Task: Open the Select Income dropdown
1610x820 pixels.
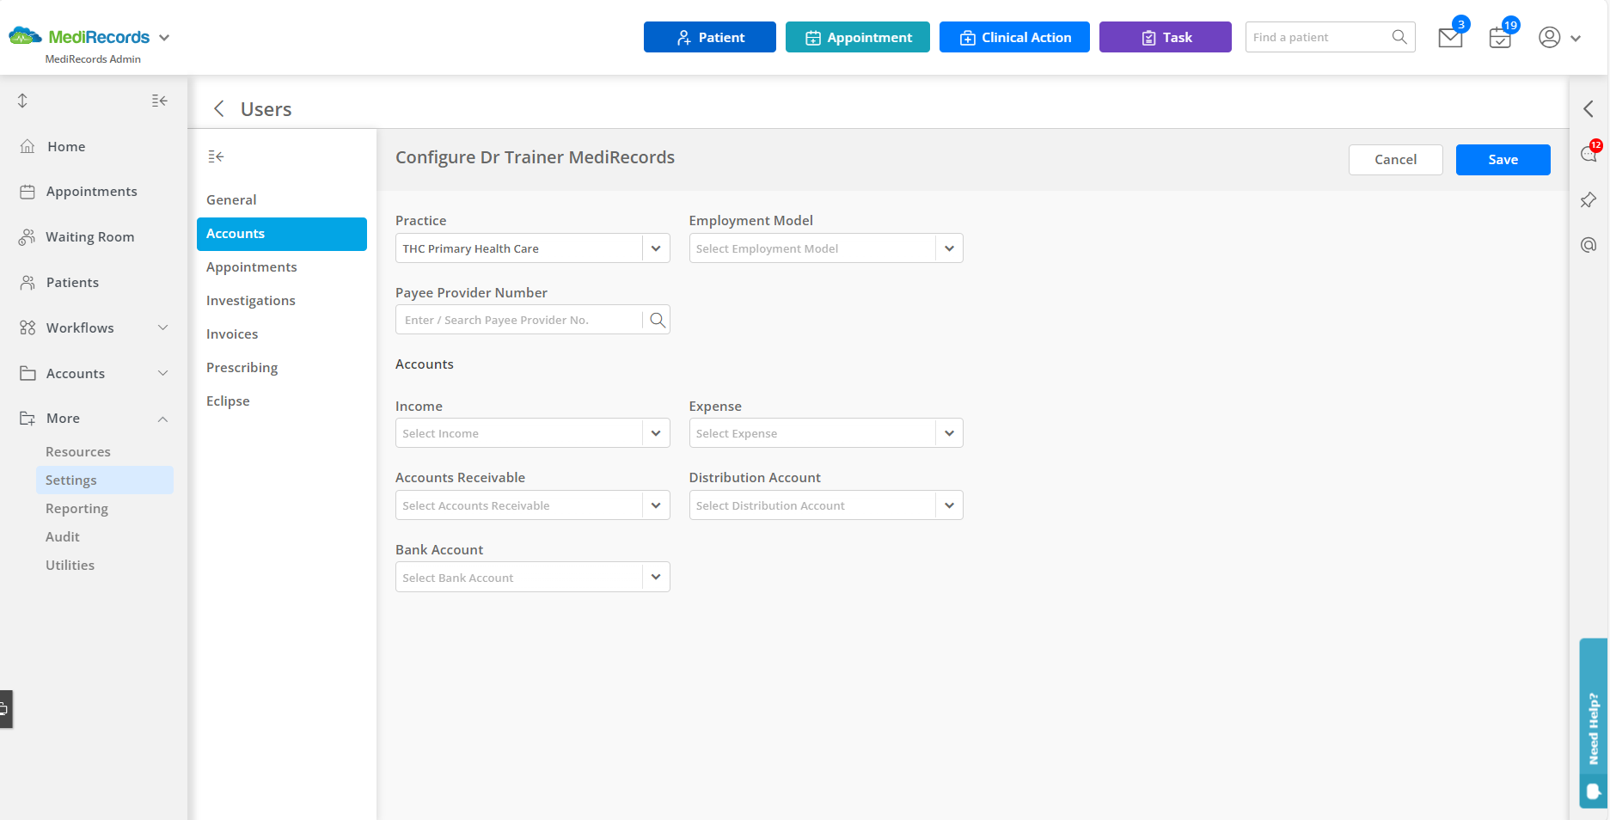Action: (x=655, y=432)
